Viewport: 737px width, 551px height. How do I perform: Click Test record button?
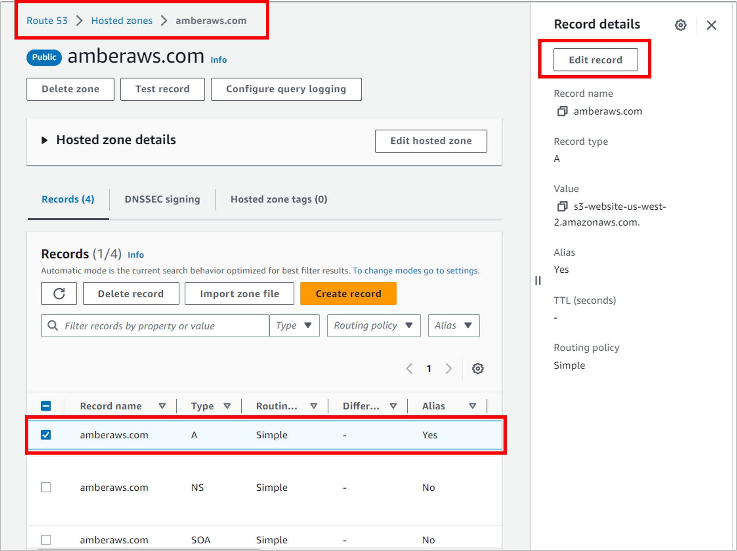coord(162,89)
